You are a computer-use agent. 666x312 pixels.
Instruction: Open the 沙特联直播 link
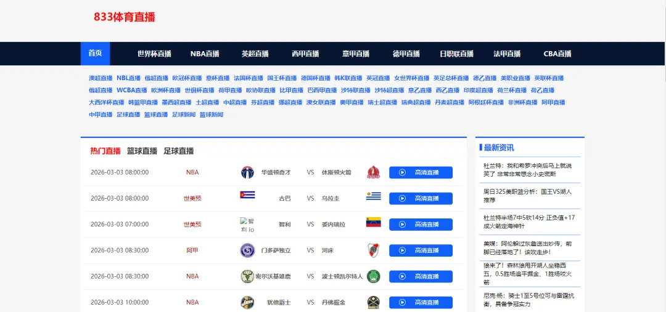tap(356, 90)
